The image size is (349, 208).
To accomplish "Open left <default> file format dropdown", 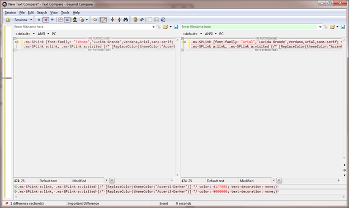I will click(x=25, y=34).
